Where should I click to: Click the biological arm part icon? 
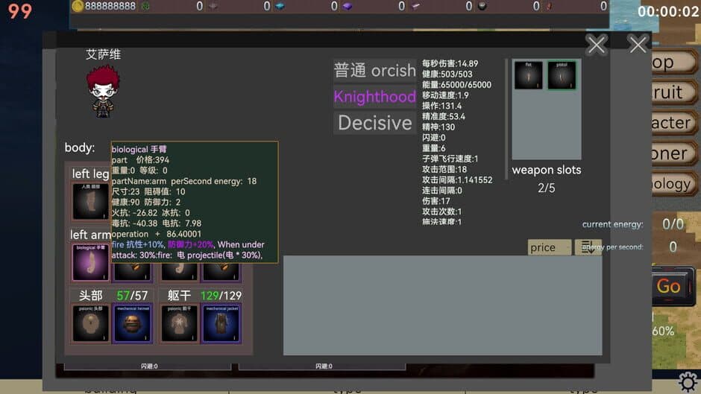pos(91,261)
